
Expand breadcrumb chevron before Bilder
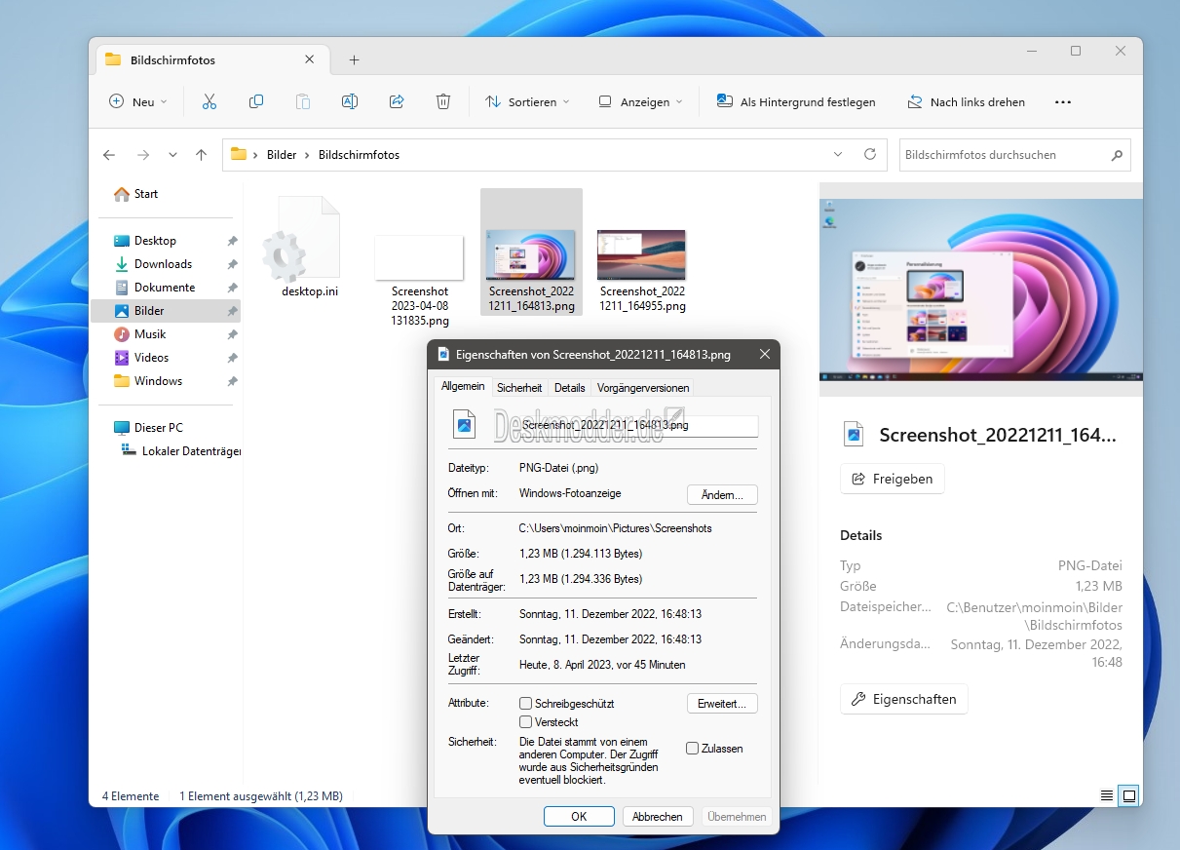click(255, 155)
